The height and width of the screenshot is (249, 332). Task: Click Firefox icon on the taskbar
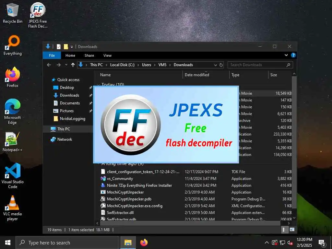144,243
